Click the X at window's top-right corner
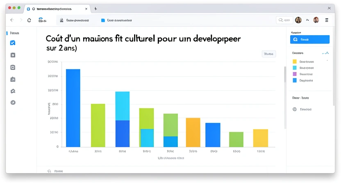 (x=329, y=8)
